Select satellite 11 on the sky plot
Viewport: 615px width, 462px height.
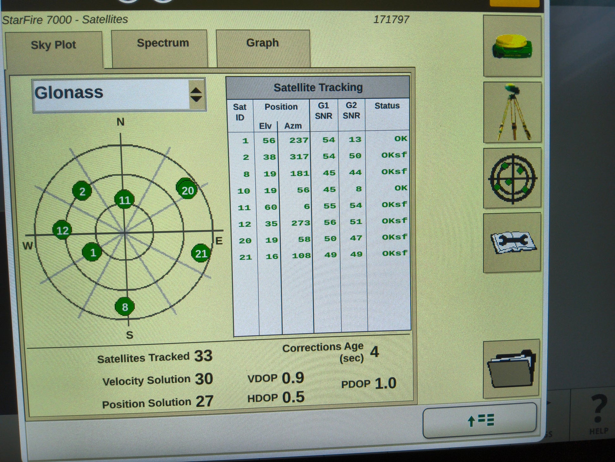(125, 200)
